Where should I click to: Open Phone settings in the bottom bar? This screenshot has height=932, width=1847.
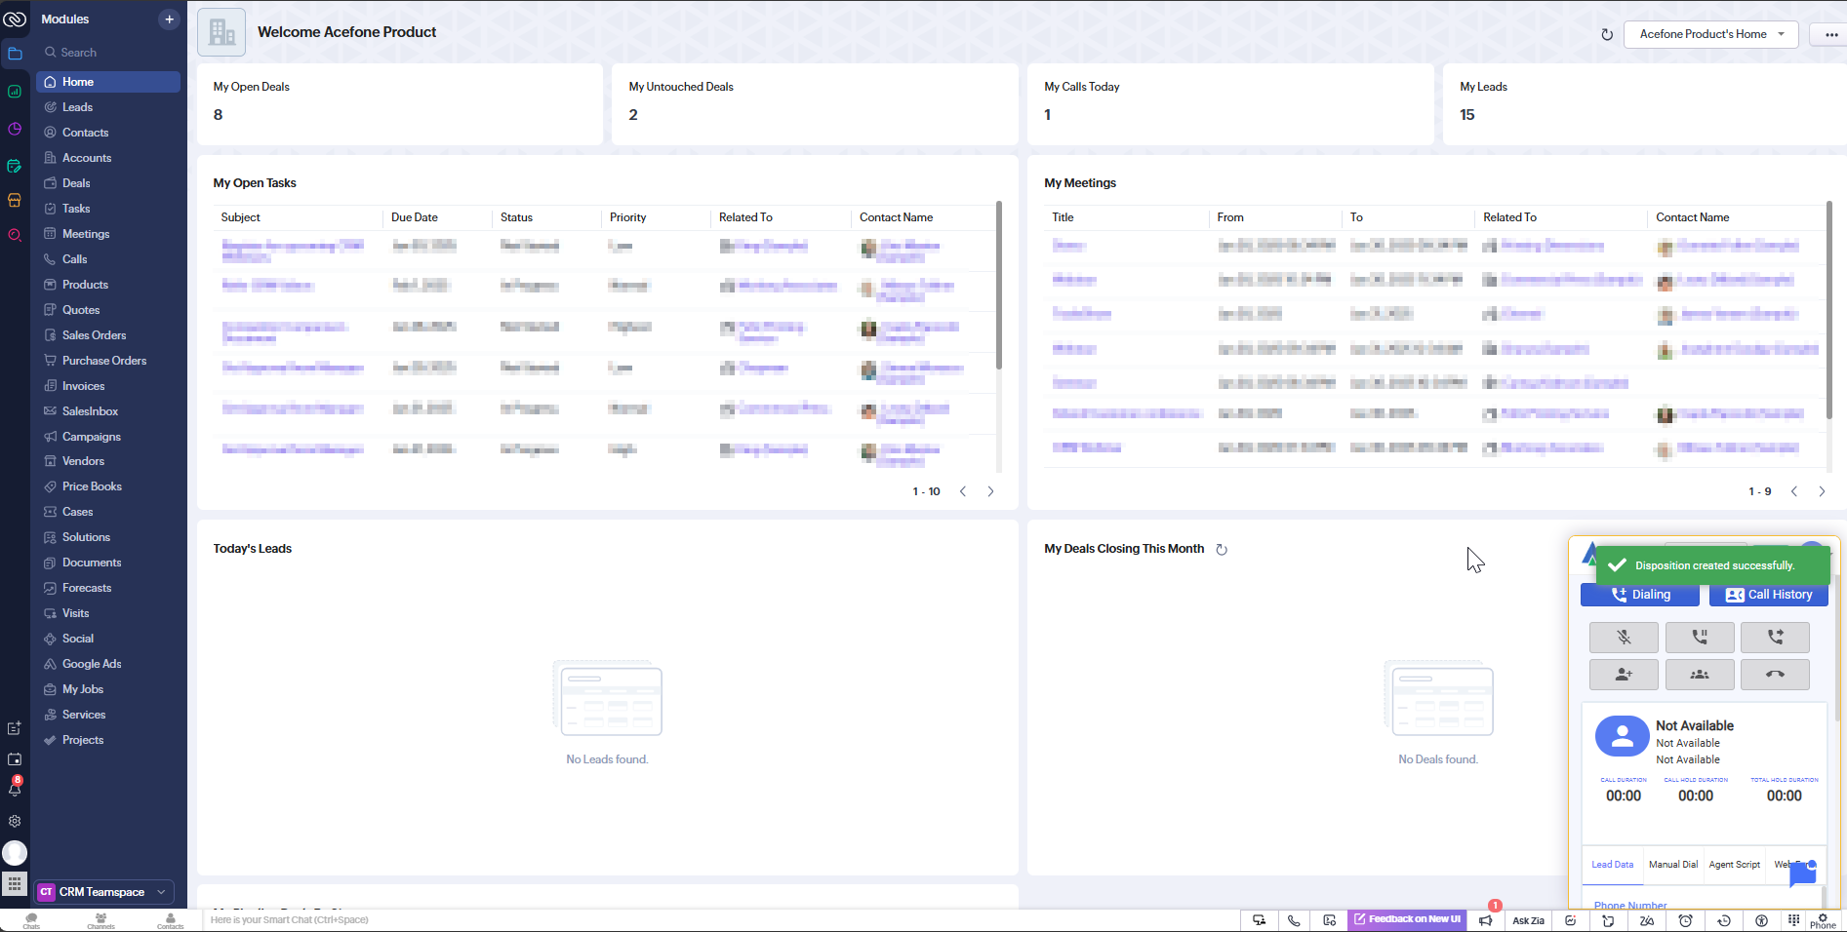[x=1823, y=920]
